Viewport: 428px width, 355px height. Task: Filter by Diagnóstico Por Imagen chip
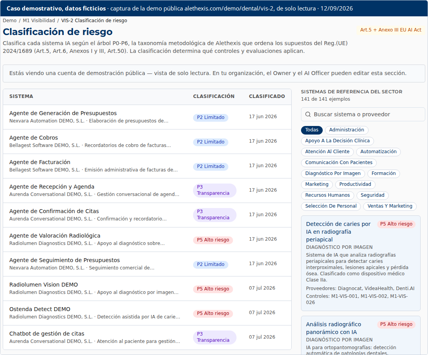pos(333,173)
